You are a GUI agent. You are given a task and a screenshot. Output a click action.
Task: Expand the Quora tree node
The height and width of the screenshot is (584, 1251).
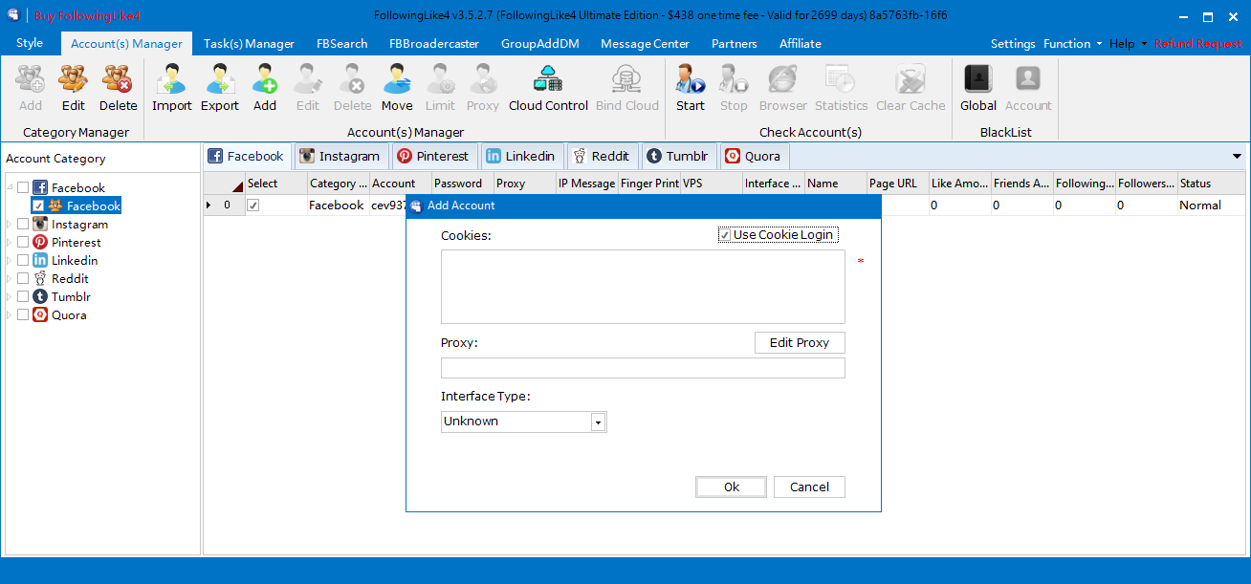click(x=10, y=315)
